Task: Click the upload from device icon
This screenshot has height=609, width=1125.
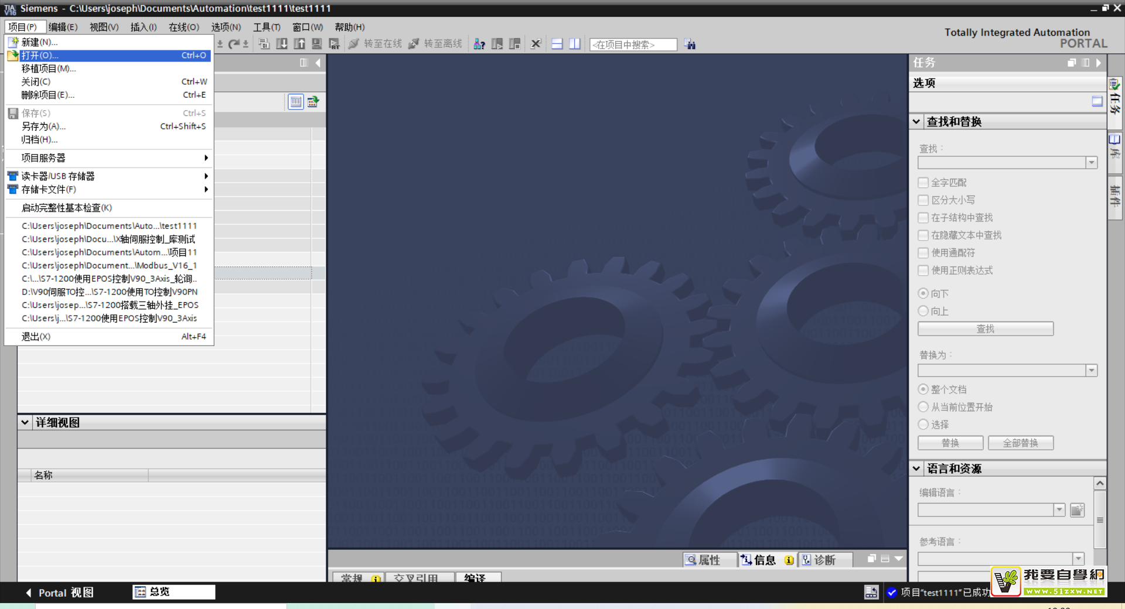Action: tap(299, 44)
